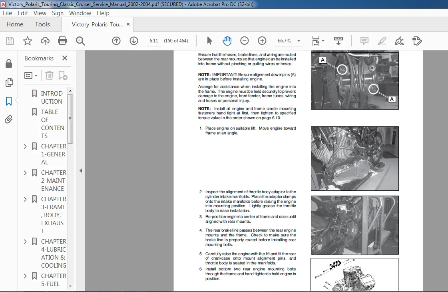Image resolution: width=448 pixels, height=292 pixels.
Task: Go to the previous page
Action: pos(116,41)
